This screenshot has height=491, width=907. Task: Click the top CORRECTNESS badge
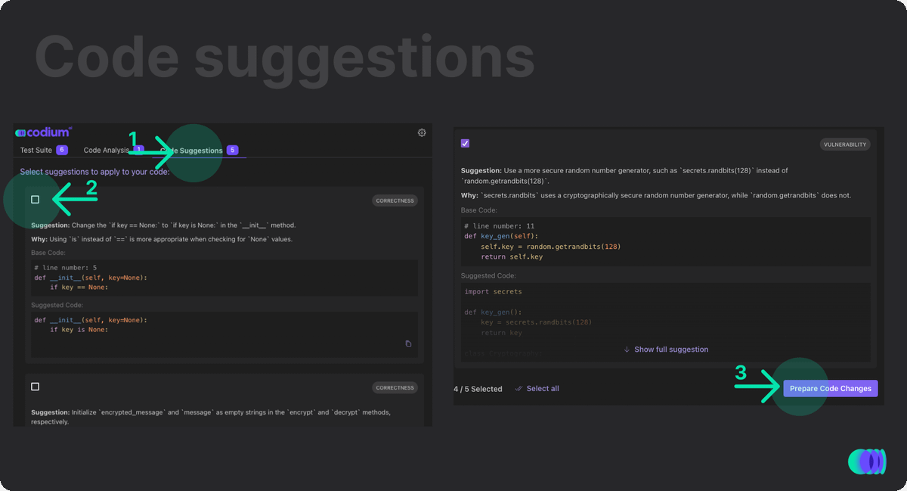pyautogui.click(x=395, y=200)
